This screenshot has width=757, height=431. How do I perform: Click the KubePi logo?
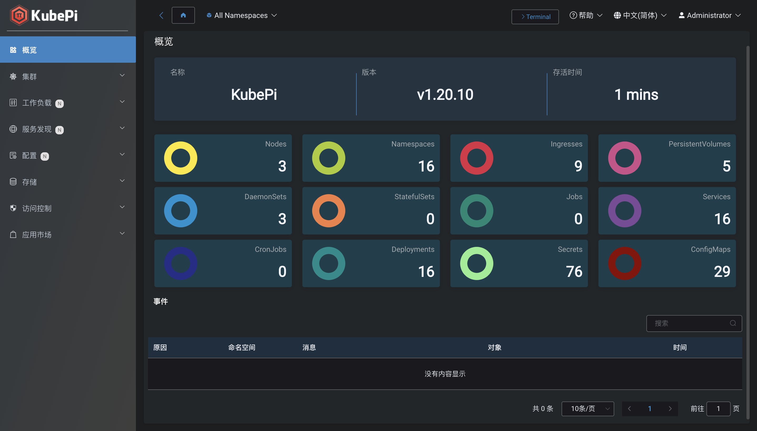coord(44,15)
